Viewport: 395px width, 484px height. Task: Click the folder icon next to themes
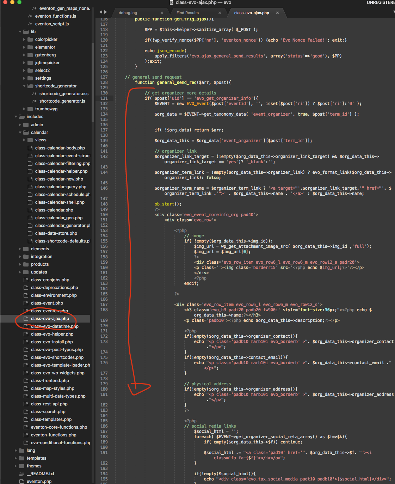pyautogui.click(x=21, y=466)
